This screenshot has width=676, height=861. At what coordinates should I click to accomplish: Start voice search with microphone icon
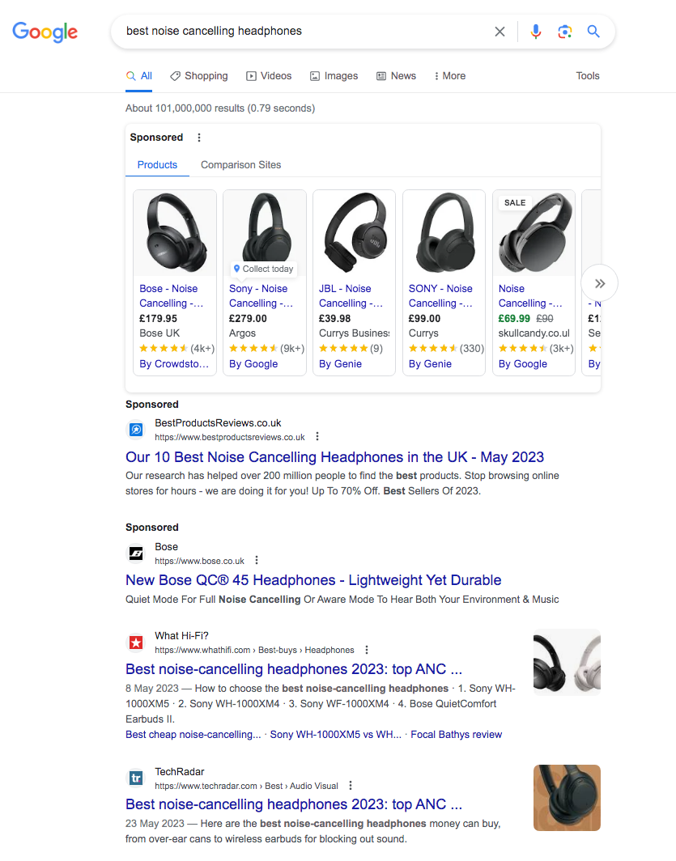[x=536, y=32]
